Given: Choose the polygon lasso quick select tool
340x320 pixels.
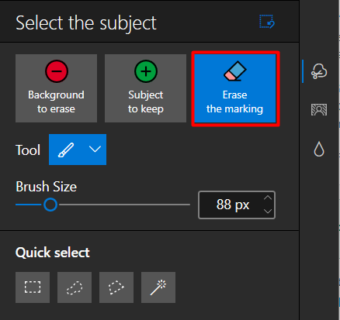Looking at the screenshot, I should (x=116, y=287).
